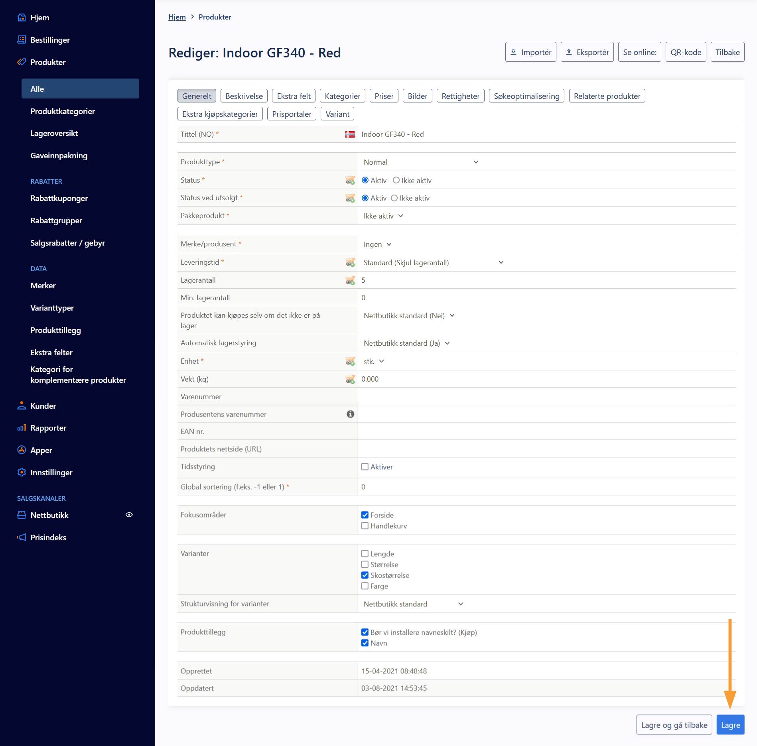
Task: Open the Automatisk lagerstyring dropdown
Action: (406, 343)
